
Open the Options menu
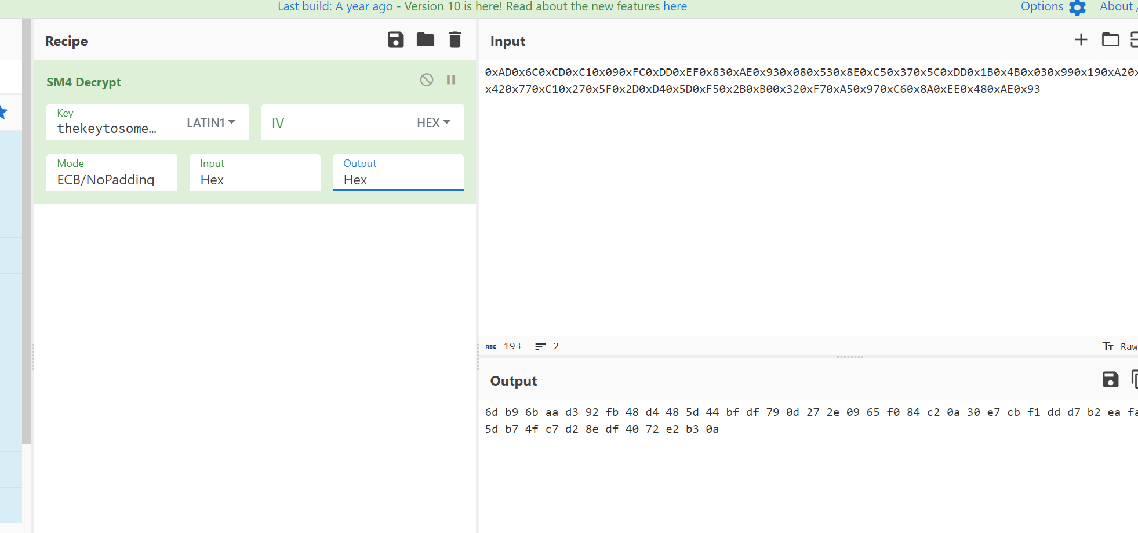(x=1042, y=7)
